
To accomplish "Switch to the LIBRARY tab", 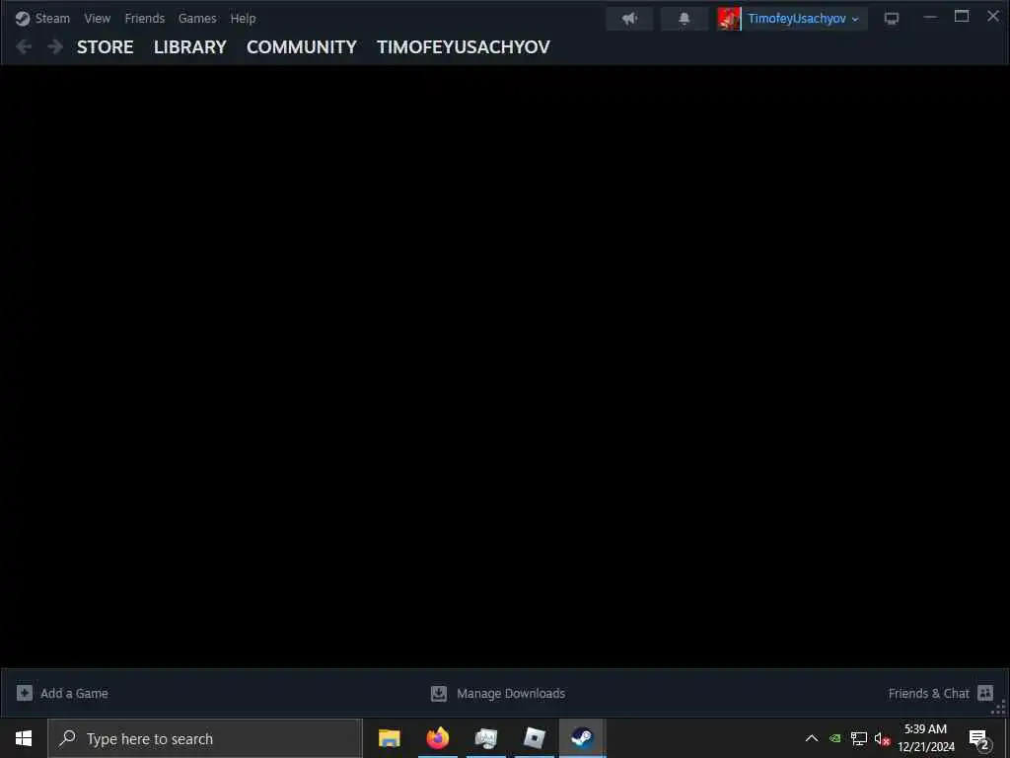I will (190, 47).
